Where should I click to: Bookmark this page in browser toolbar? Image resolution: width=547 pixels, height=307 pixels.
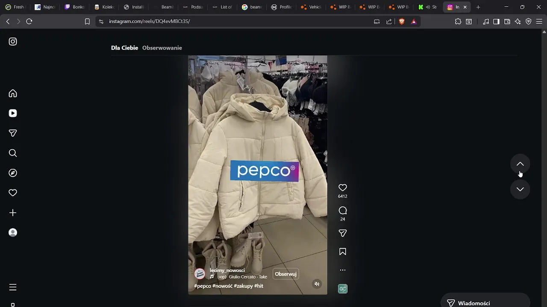coord(87,21)
